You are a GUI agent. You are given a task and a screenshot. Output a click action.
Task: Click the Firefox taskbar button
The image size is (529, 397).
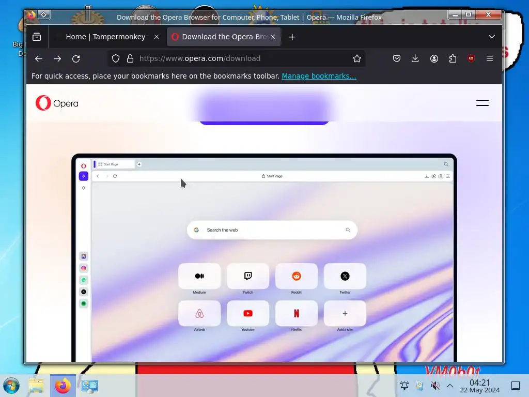coord(63,386)
